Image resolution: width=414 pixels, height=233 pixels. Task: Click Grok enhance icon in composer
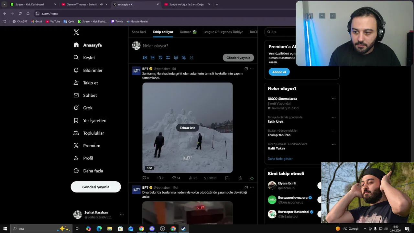(x=160, y=58)
